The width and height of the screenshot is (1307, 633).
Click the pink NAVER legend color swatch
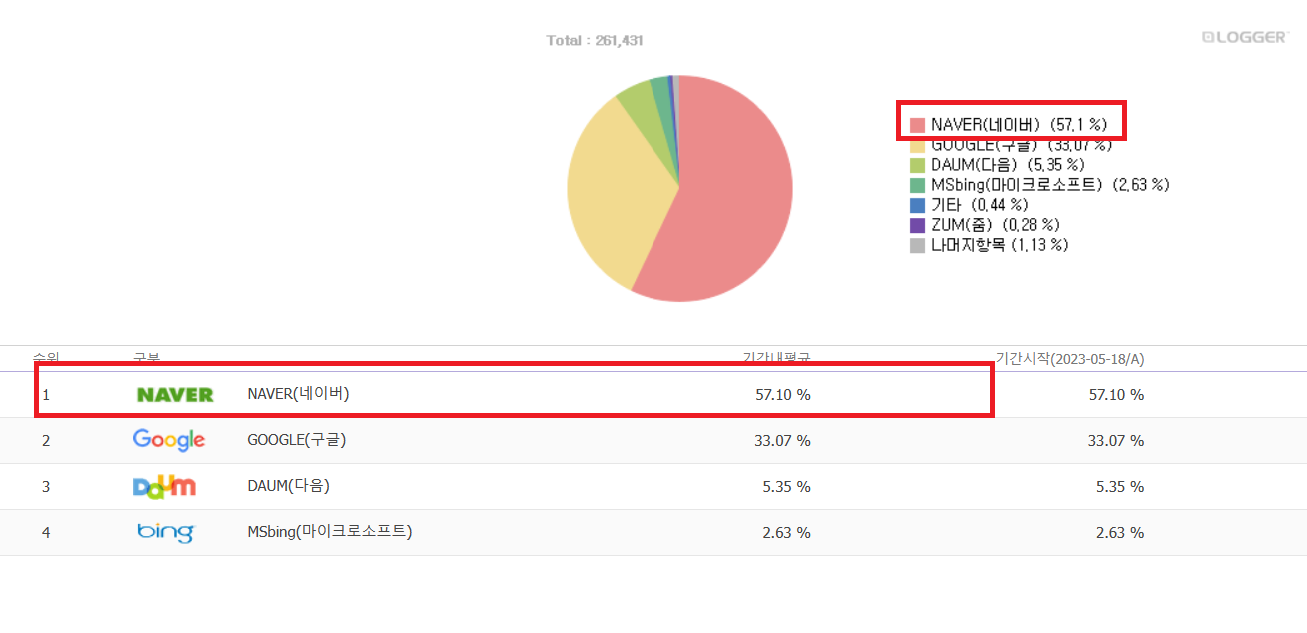(917, 125)
